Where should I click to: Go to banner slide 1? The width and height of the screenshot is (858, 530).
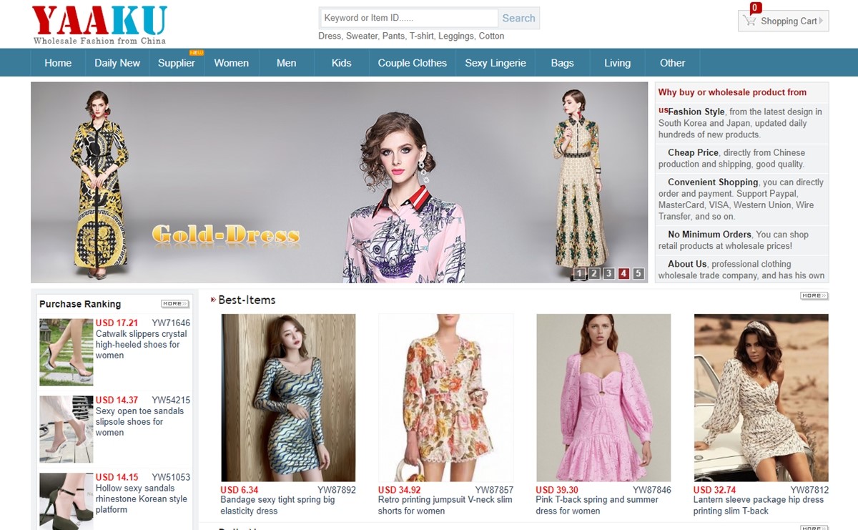pyautogui.click(x=580, y=273)
